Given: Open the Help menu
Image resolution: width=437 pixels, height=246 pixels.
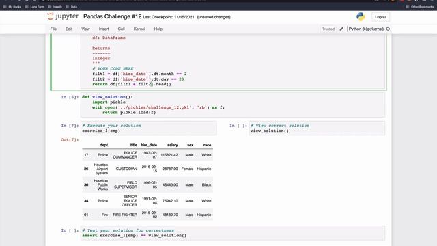Looking at the screenshot, I should click(x=158, y=29).
